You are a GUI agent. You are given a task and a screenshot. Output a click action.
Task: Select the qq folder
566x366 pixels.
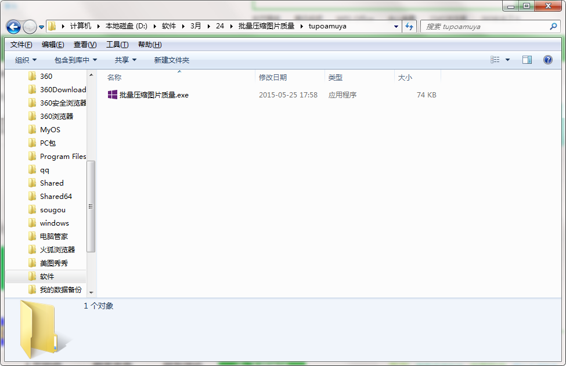coord(44,169)
